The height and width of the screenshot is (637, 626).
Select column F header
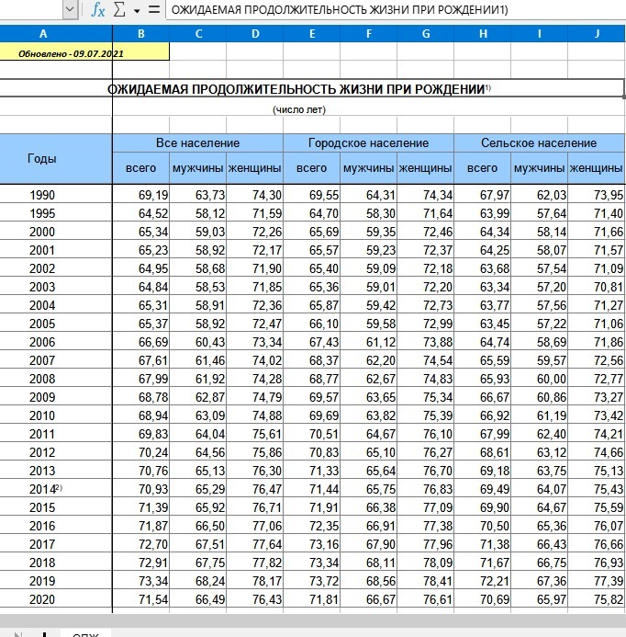coord(368,33)
